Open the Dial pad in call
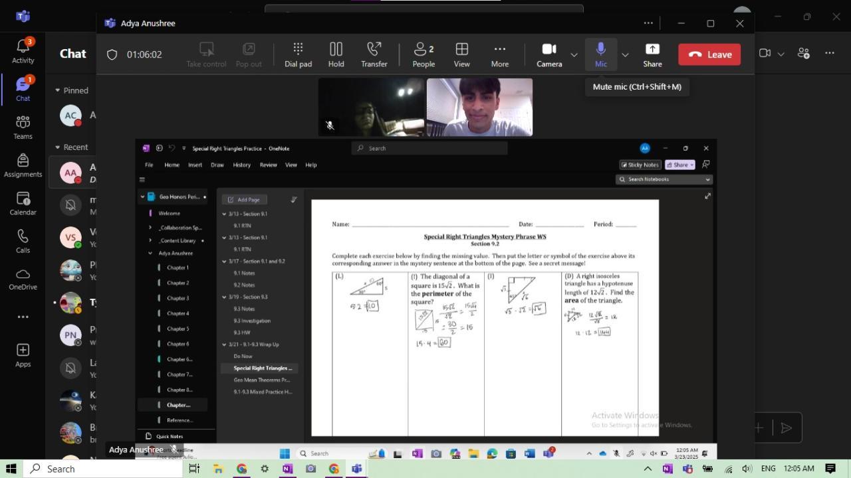This screenshot has width=851, height=478. [x=298, y=54]
